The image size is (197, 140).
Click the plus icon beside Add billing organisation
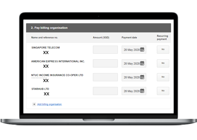(34, 104)
